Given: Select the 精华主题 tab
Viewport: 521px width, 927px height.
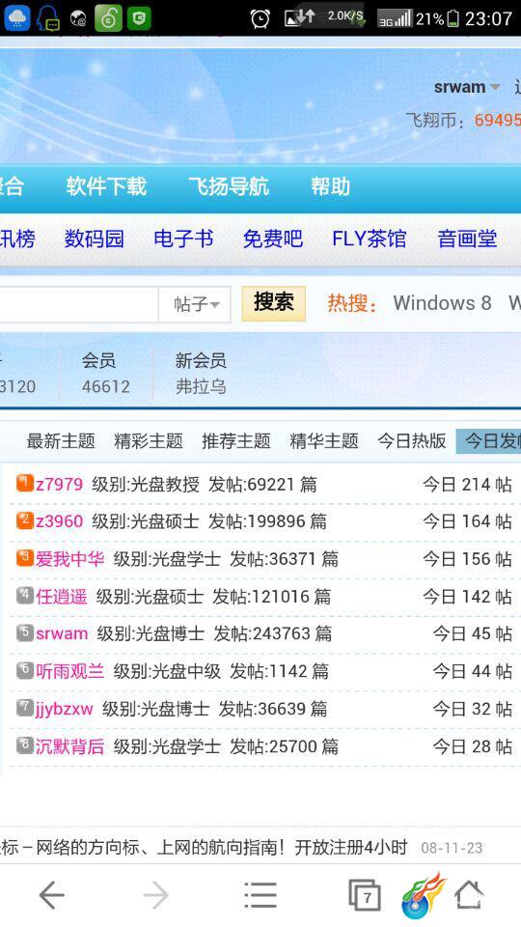Looking at the screenshot, I should 324,441.
